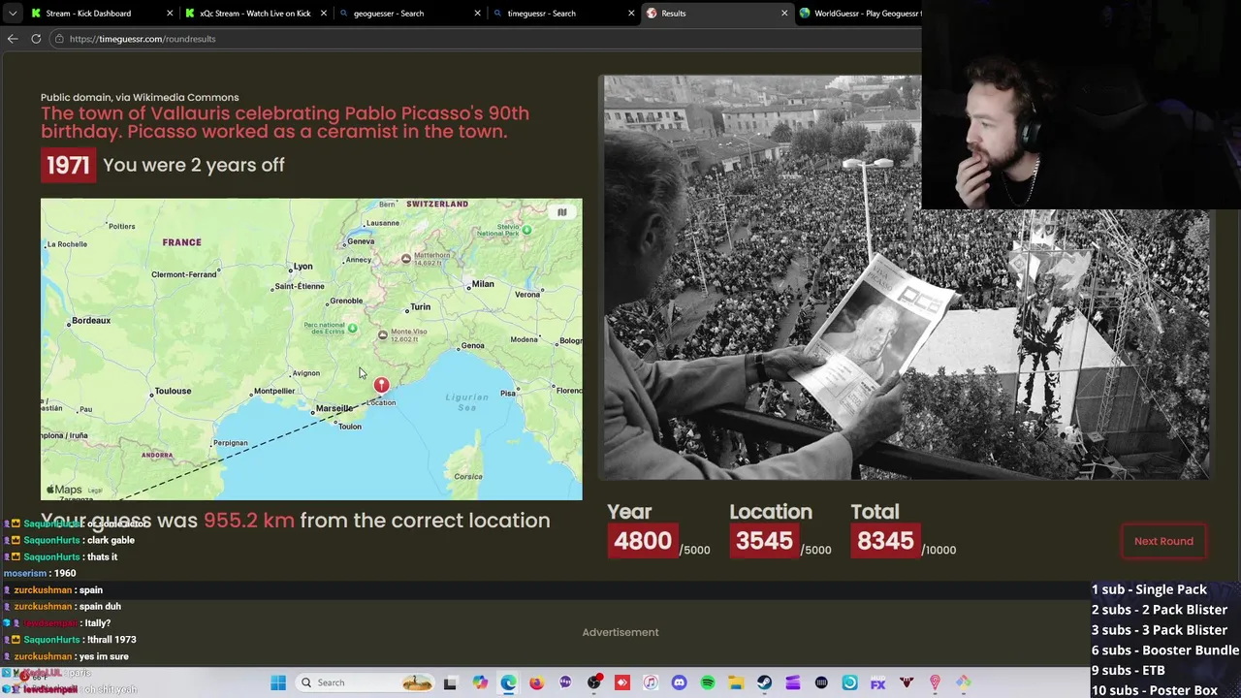Screen dimensions: 1241x698
Task: Open the purple striped app icon
Action: [793, 682]
